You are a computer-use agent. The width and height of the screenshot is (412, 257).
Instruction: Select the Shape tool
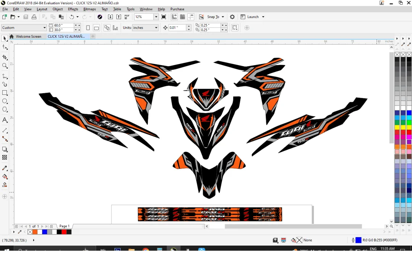point(5,47)
